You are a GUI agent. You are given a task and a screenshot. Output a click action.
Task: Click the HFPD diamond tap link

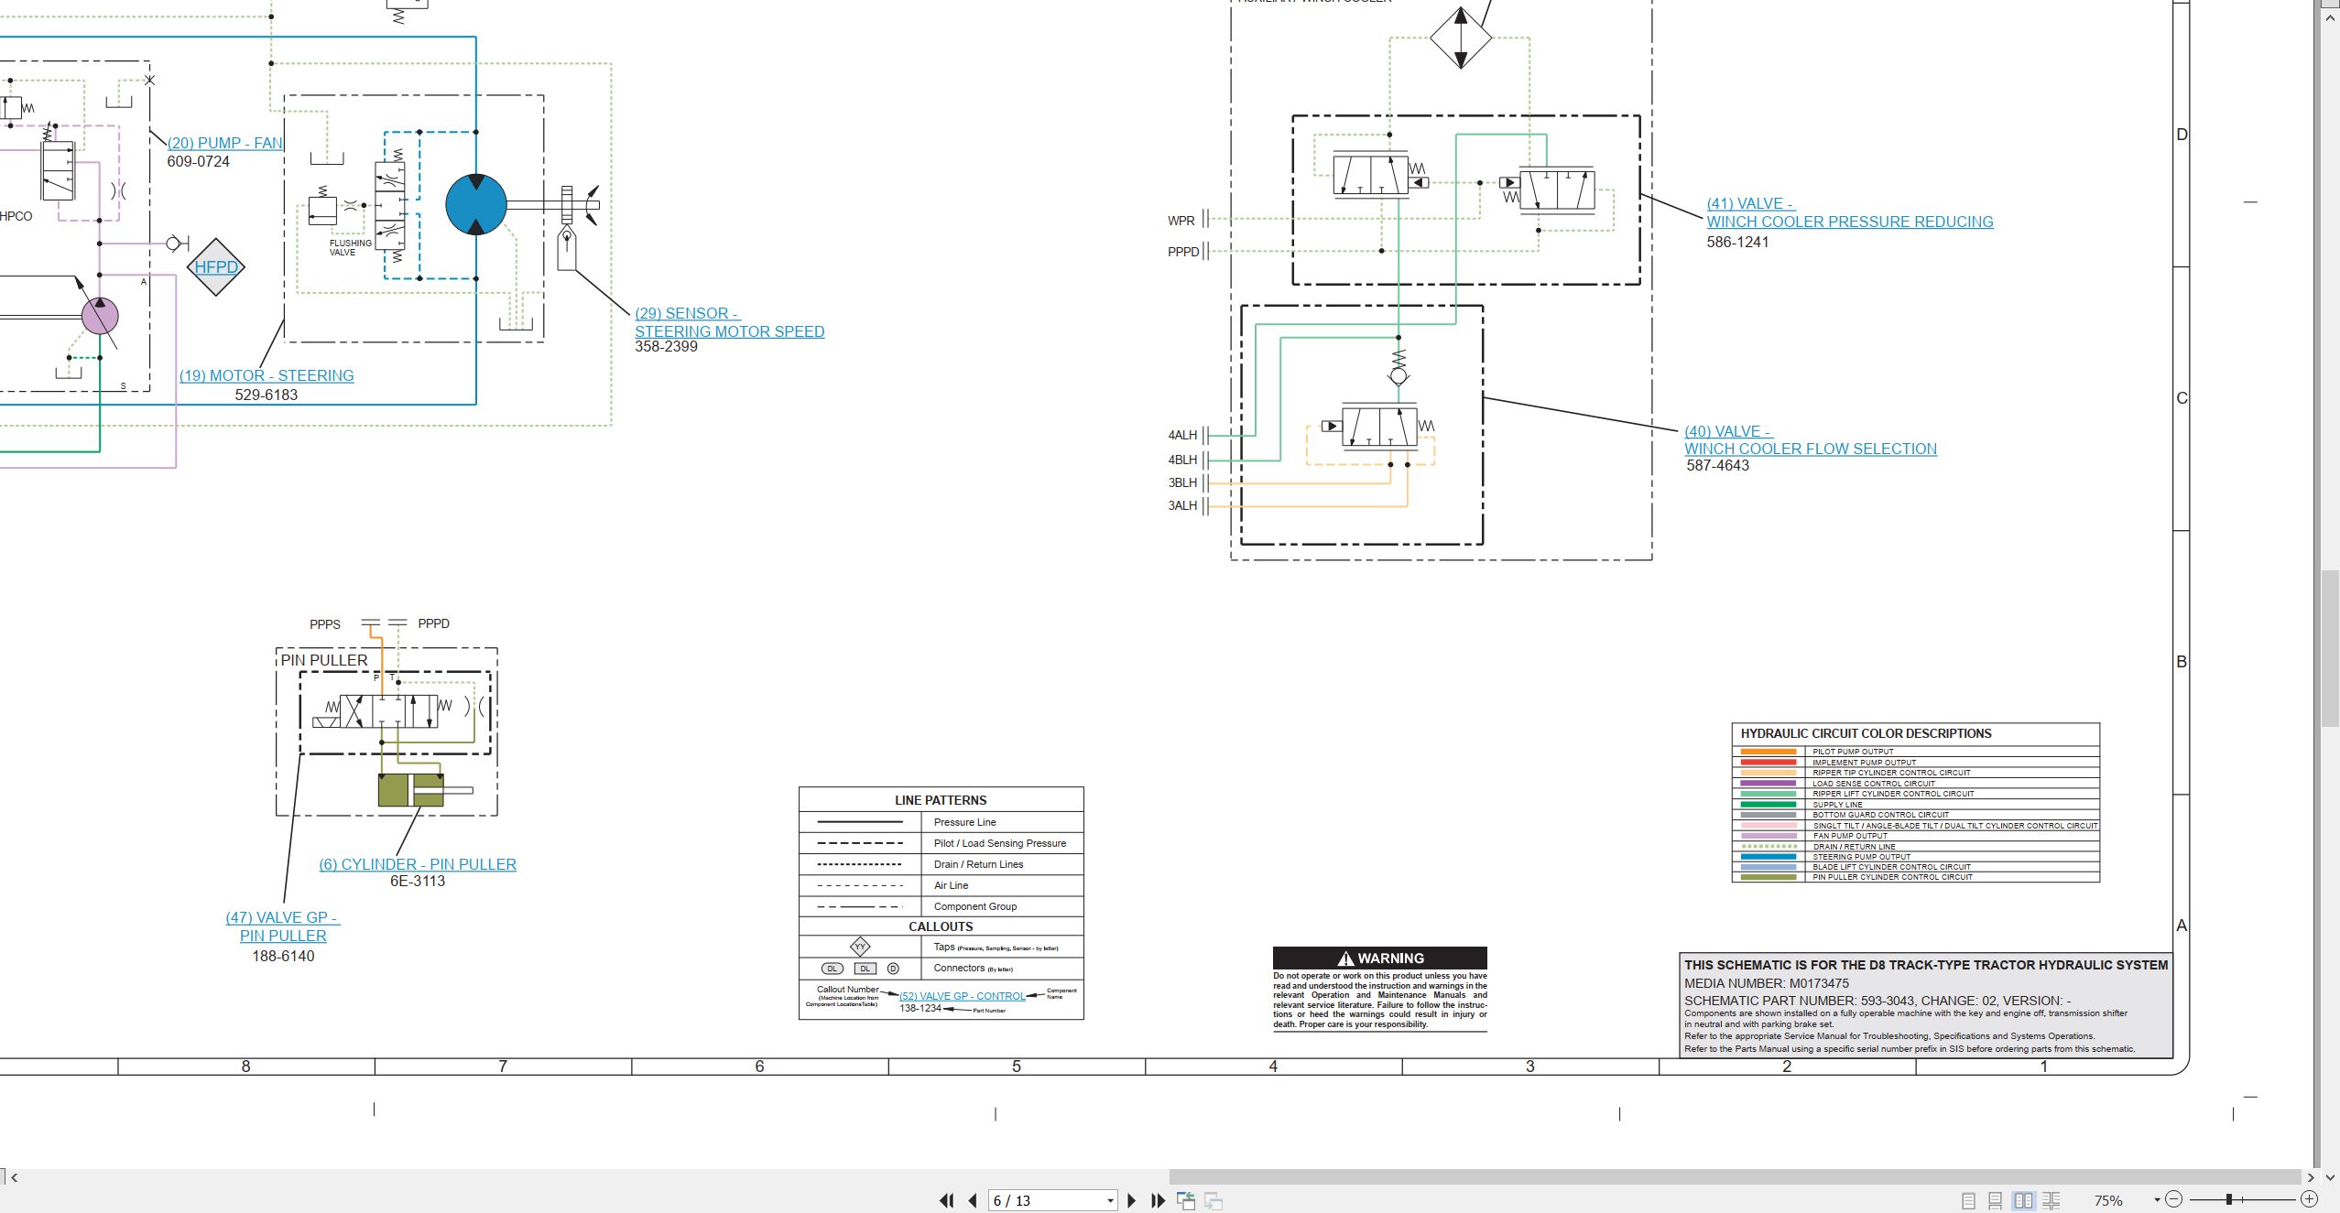point(216,267)
